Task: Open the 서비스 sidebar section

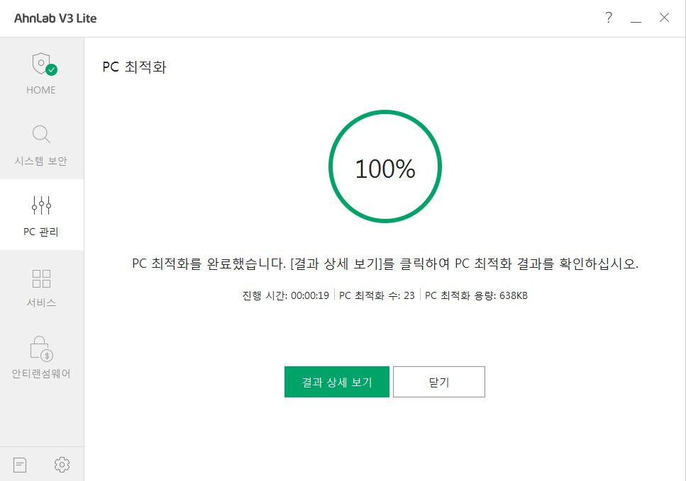Action: (x=40, y=303)
